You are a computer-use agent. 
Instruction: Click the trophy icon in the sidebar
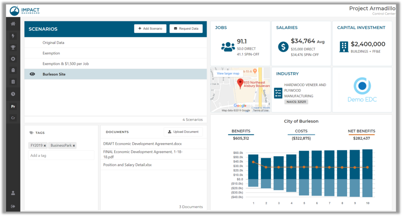(13, 47)
